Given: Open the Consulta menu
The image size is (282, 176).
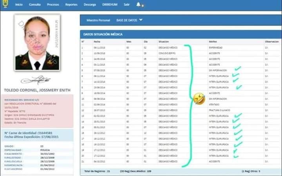Looking at the screenshot, I should click(x=35, y=4).
